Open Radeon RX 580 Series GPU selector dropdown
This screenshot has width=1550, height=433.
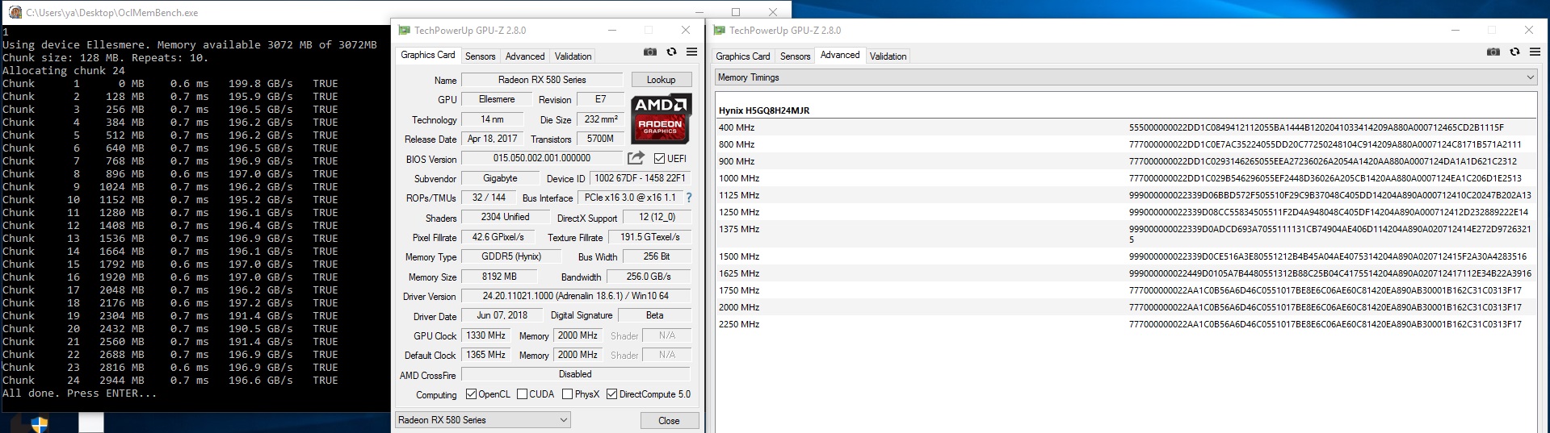[483, 420]
